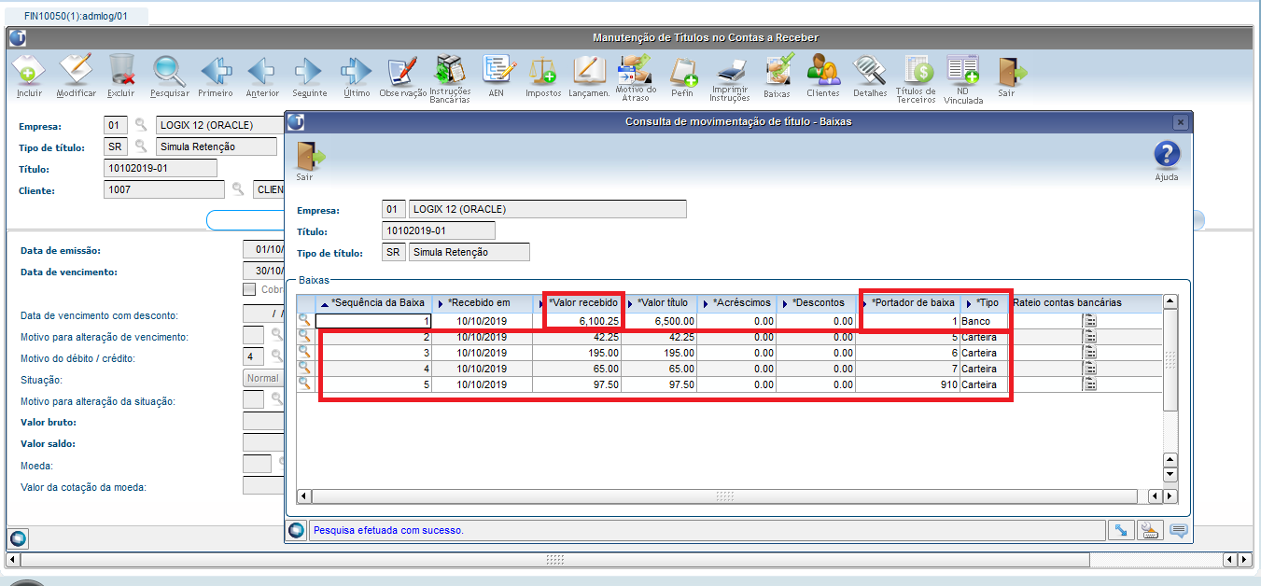Screen dimensions: 1261x586
Task: Click the Pefin toolbar icon
Action: pyautogui.click(x=682, y=71)
